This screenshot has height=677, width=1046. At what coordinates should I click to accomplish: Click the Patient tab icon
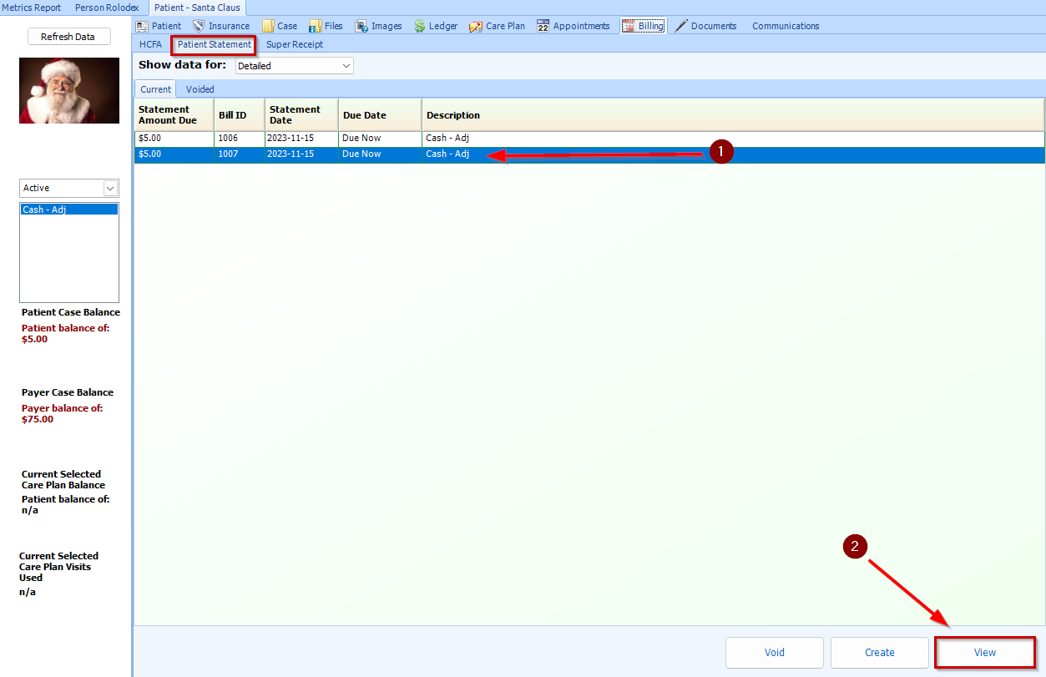[x=142, y=26]
